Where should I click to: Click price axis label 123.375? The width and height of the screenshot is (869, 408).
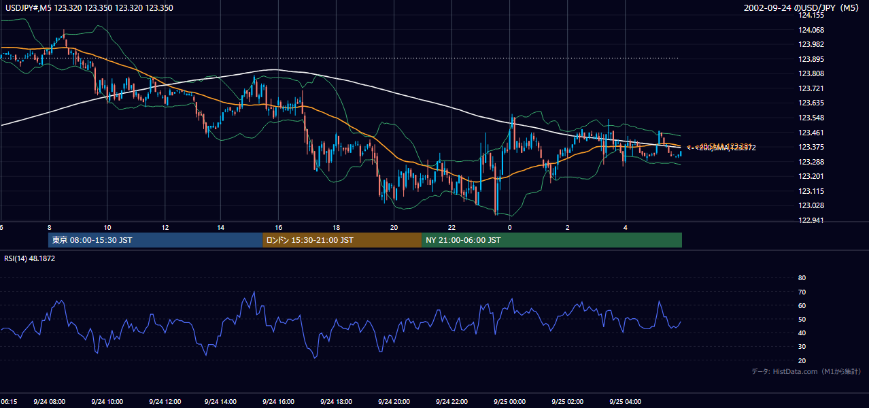pyautogui.click(x=811, y=147)
